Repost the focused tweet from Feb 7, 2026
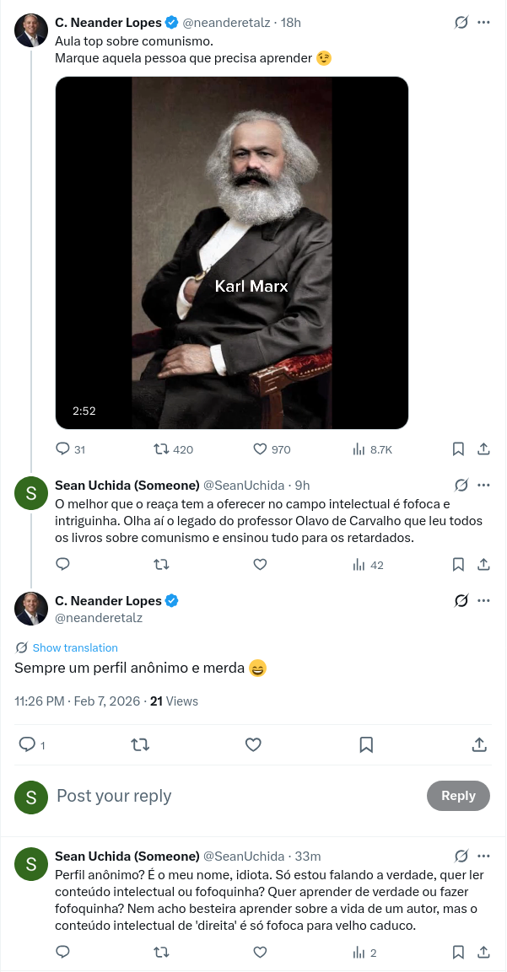The image size is (507, 972). (x=140, y=744)
